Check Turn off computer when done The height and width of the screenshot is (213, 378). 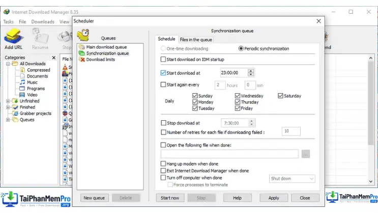pos(163,178)
